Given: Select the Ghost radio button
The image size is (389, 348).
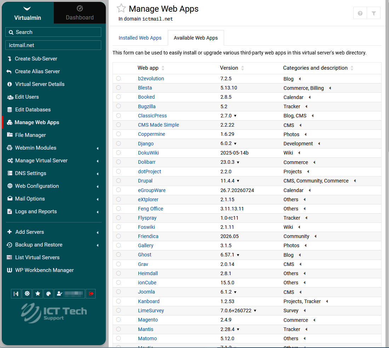Looking at the screenshot, I should click(119, 255).
